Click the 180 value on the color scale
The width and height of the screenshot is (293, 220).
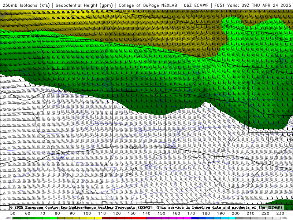click(x=206, y=213)
